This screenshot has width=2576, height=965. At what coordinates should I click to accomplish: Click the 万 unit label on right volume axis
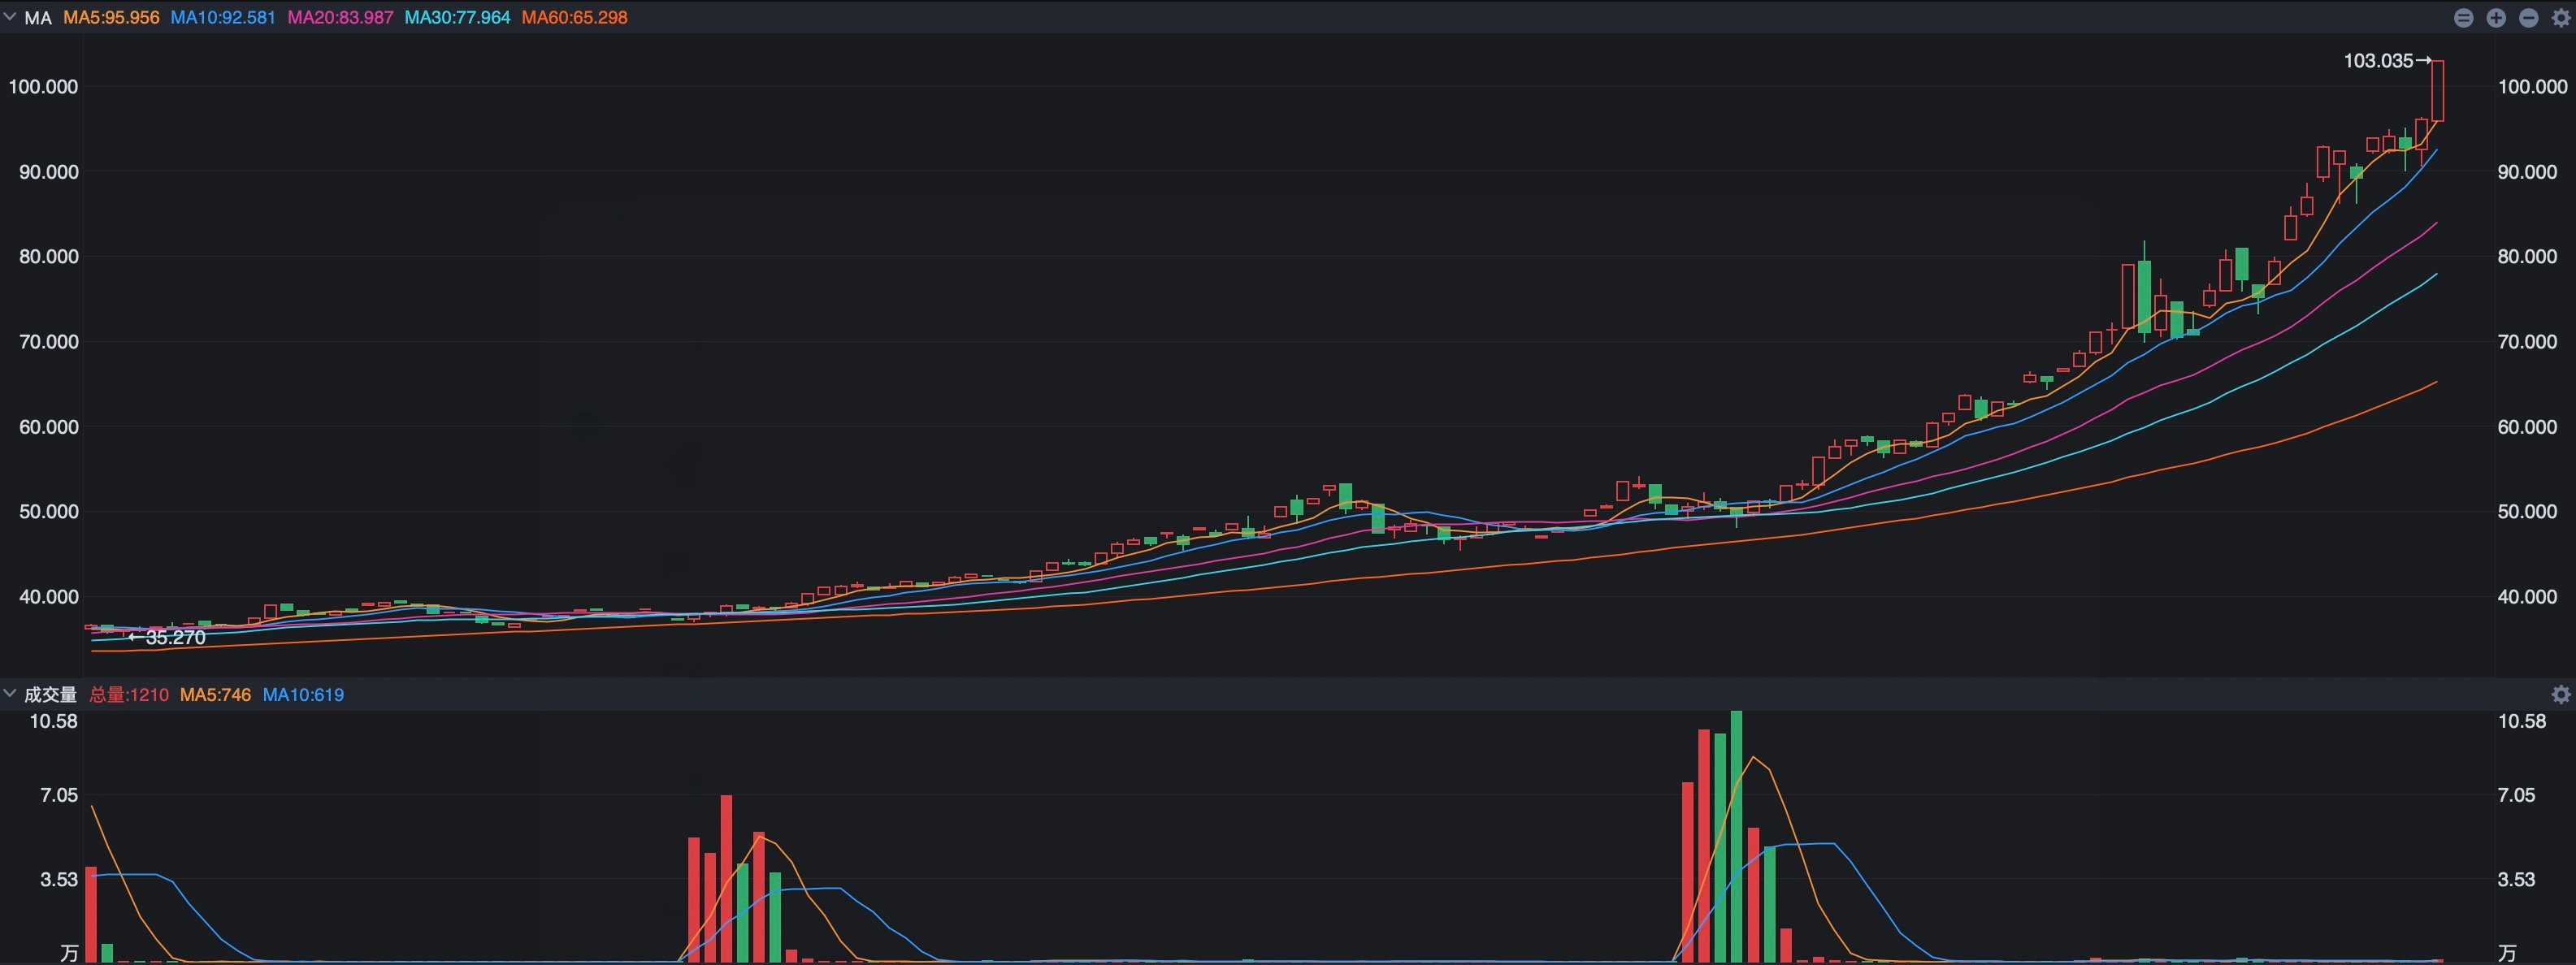(x=2507, y=952)
